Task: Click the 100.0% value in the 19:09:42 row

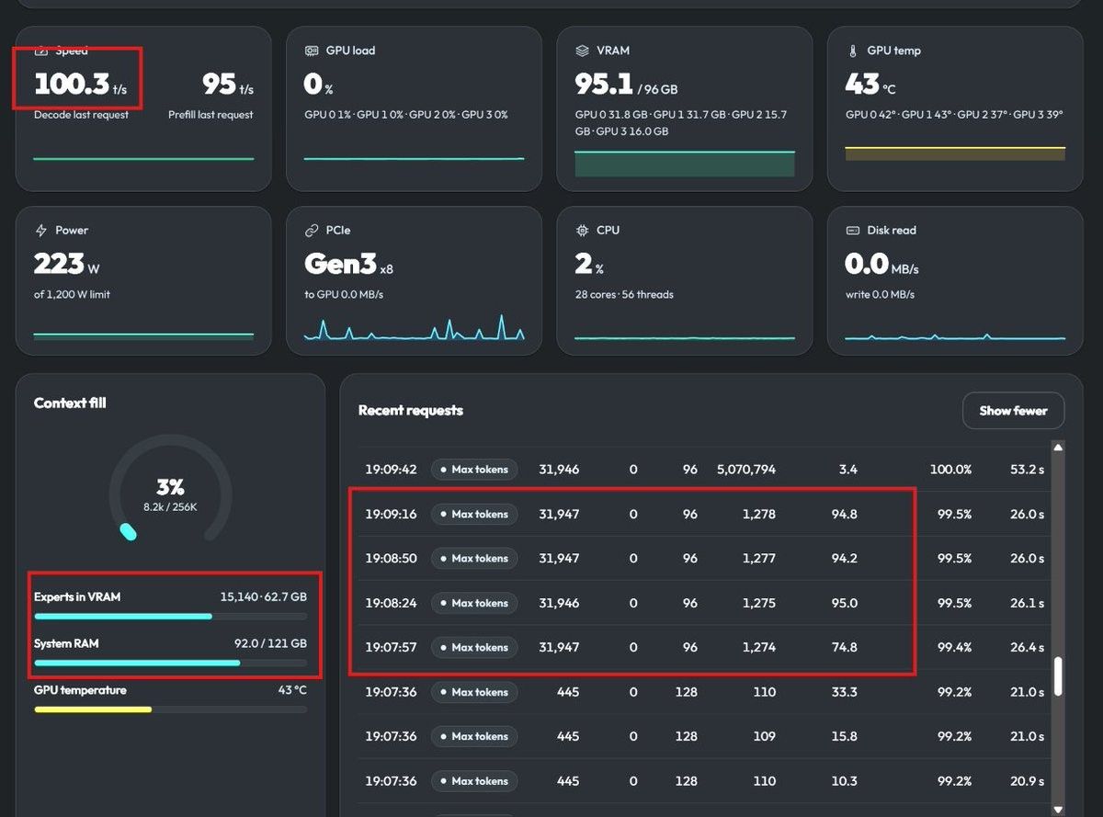Action: (x=950, y=470)
